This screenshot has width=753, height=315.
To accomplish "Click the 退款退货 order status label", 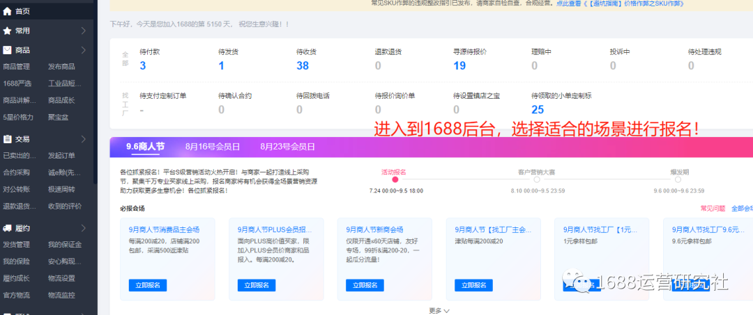I will point(388,51).
